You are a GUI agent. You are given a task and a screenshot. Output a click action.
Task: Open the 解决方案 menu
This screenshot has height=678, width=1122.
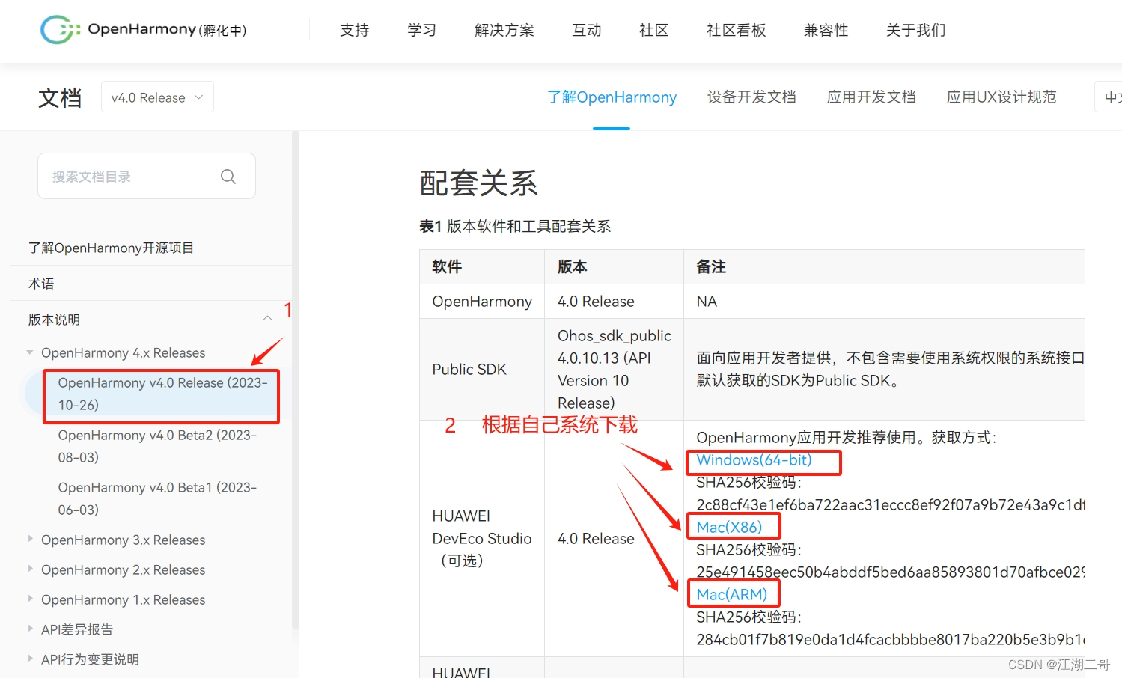pyautogui.click(x=504, y=30)
